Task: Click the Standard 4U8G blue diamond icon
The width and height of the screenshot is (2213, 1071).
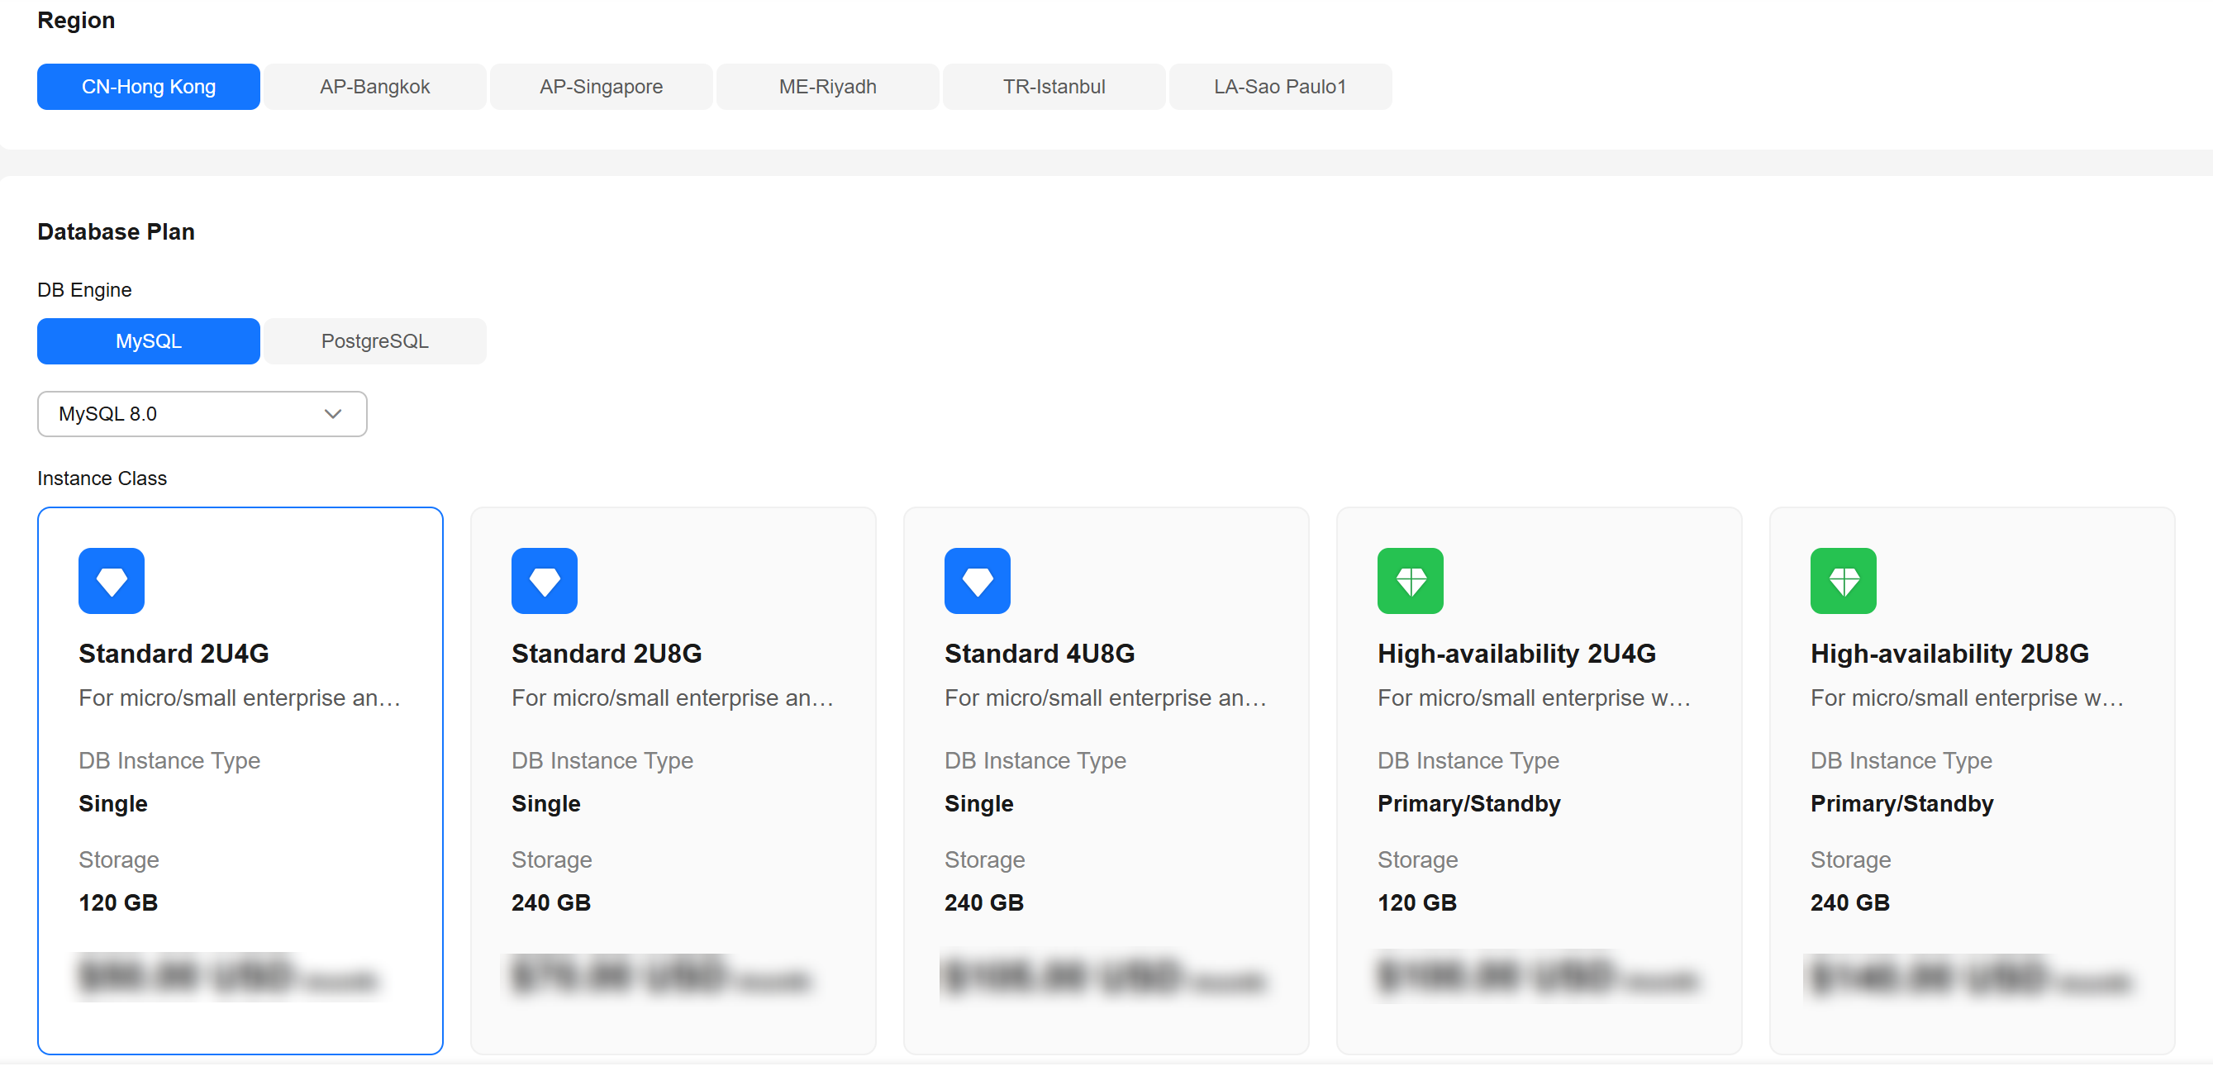Action: click(x=978, y=582)
